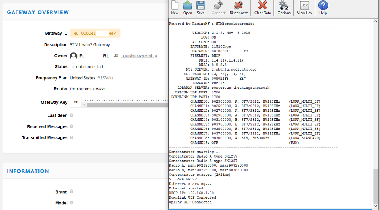Open a file with the Open icon
The image size is (380, 210).
[x=188, y=8]
